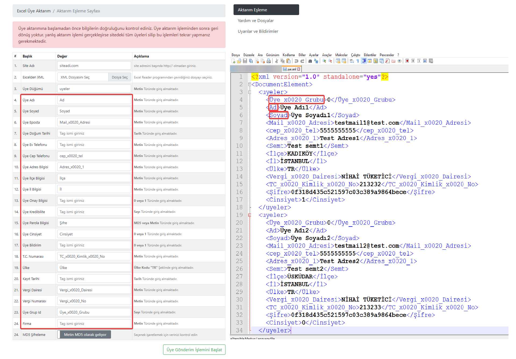516x359 pixels.
Task: Click the Site Adı field containing siteadi.com
Action: click(94, 66)
